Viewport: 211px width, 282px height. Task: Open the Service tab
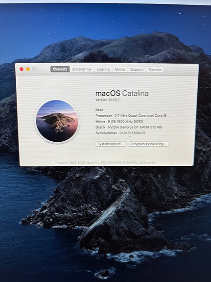click(x=155, y=70)
